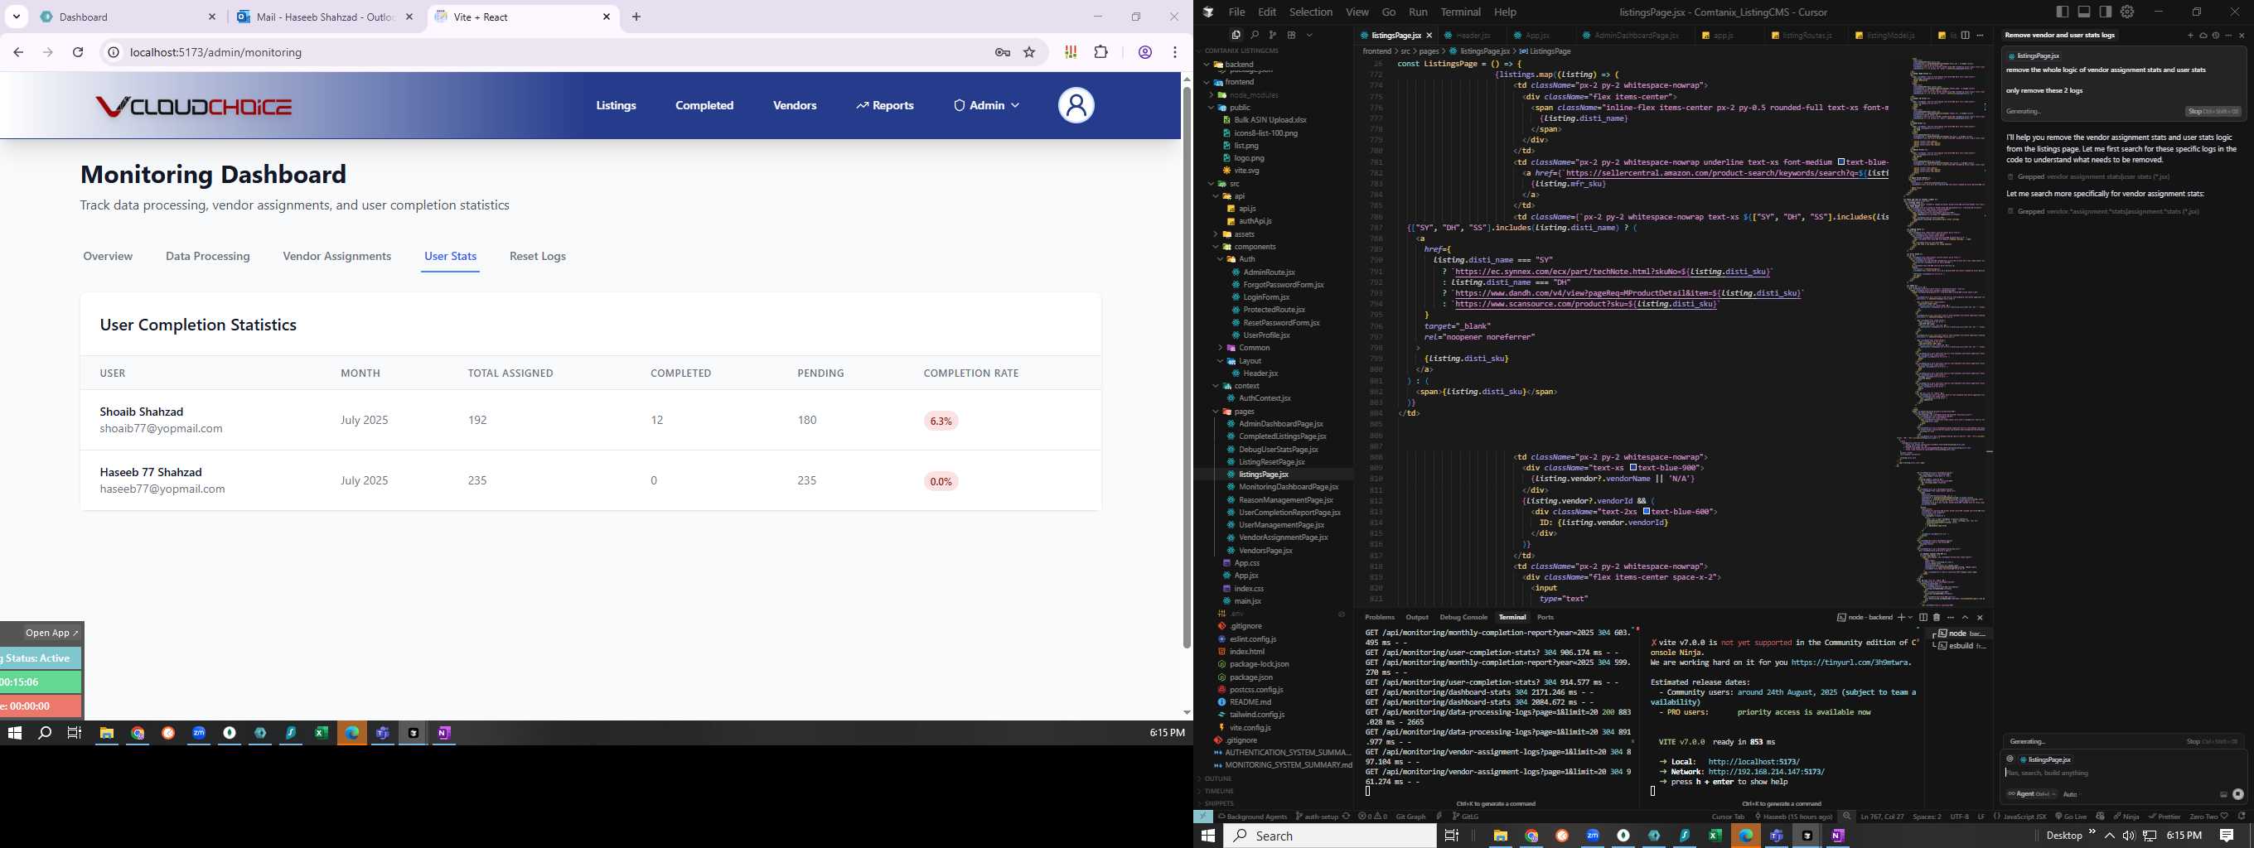Image resolution: width=2254 pixels, height=848 pixels.
Task: Open Chrome extensions puzzle icon
Action: (x=1100, y=52)
